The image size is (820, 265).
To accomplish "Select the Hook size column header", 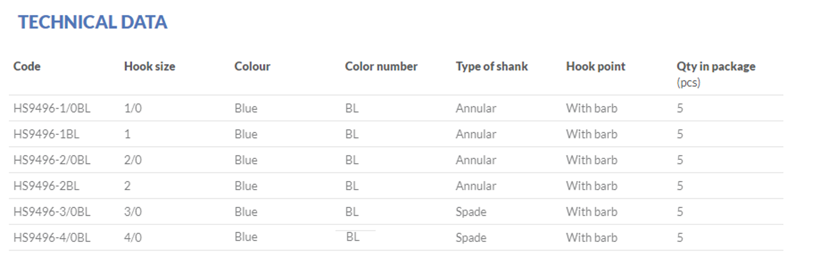I will click(149, 66).
